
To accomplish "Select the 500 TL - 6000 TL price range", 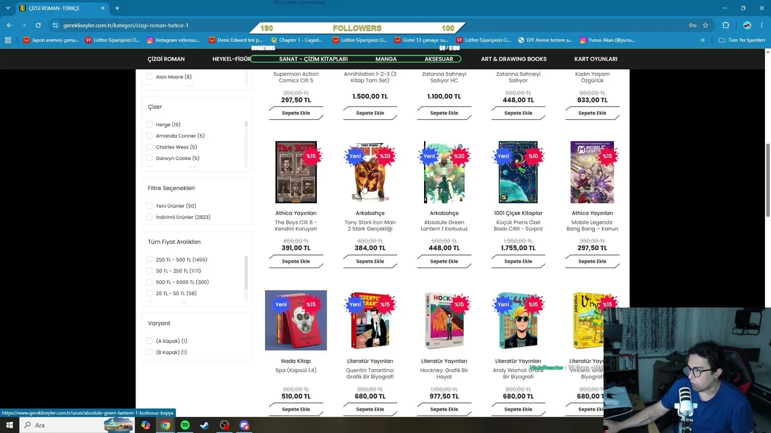I will pyautogui.click(x=149, y=282).
